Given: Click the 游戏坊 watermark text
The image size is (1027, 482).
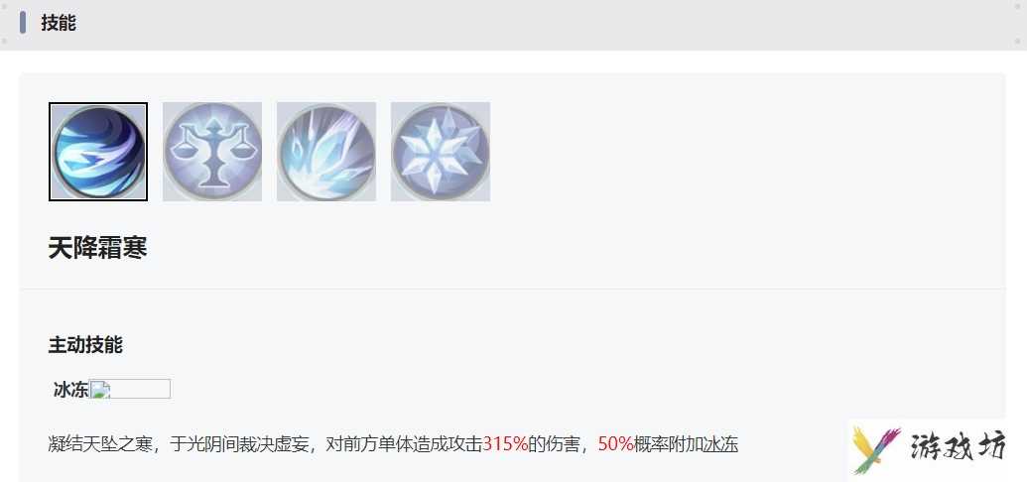Looking at the screenshot, I should [958, 448].
